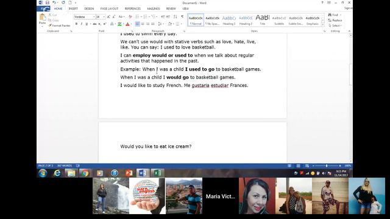Open Excel from the taskbar
The image size is (390, 219).
coord(157,173)
